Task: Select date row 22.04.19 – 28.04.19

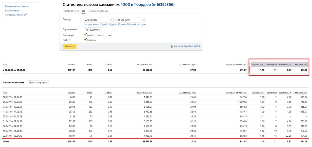Action: (12, 136)
